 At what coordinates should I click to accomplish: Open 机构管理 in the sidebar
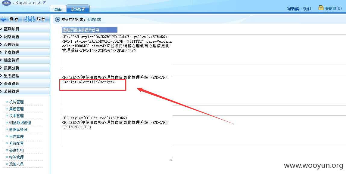(x=16, y=102)
